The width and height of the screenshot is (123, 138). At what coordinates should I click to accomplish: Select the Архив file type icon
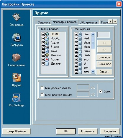(47, 59)
